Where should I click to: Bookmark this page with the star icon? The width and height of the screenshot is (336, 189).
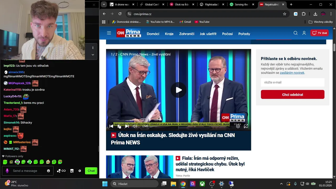(285, 14)
